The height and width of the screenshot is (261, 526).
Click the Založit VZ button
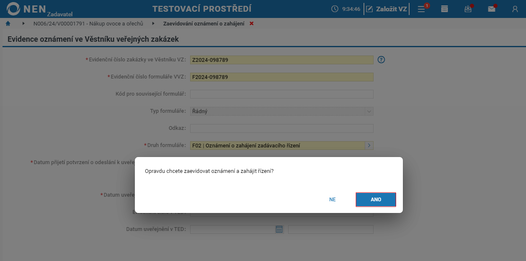386,9
